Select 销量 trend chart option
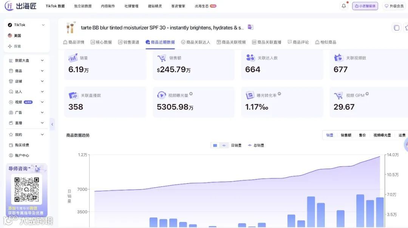 tap(330, 135)
